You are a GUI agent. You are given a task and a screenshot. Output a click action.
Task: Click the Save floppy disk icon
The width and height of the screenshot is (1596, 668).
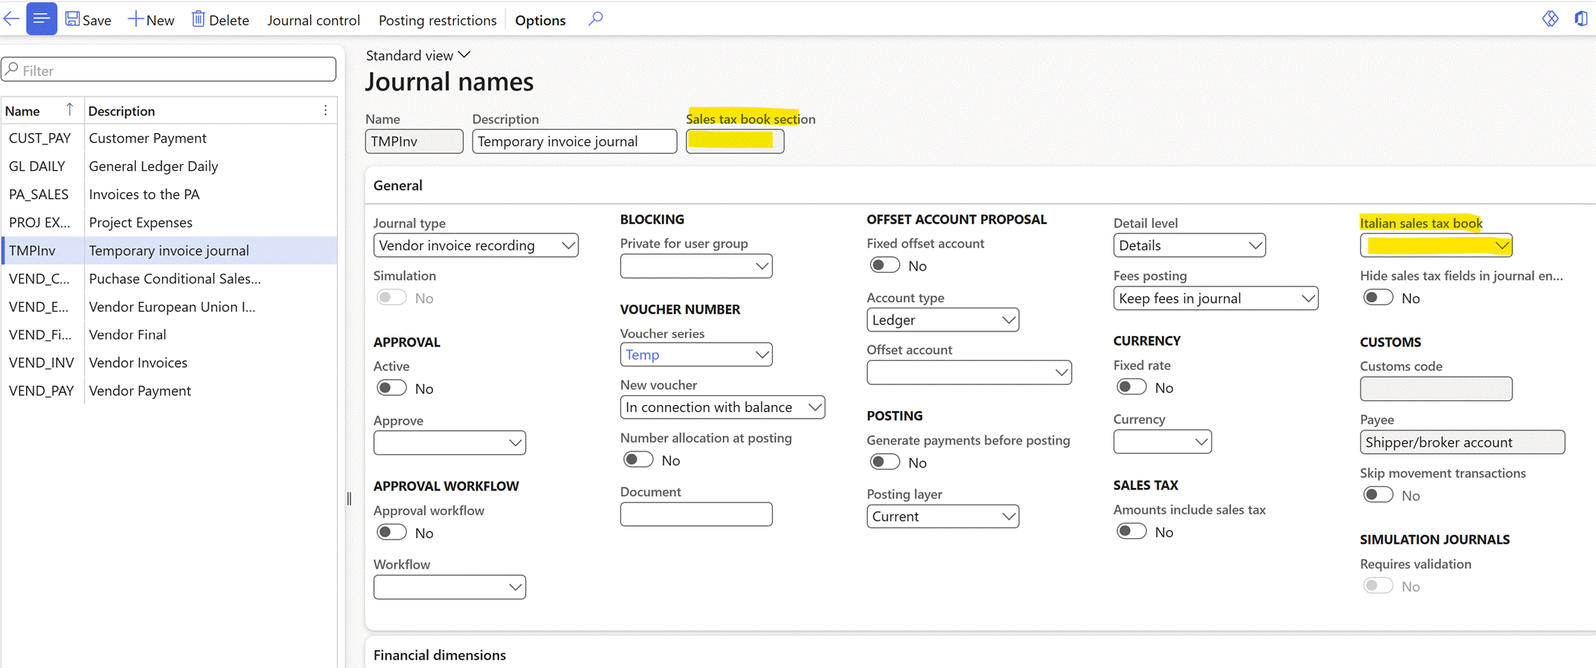click(x=73, y=19)
